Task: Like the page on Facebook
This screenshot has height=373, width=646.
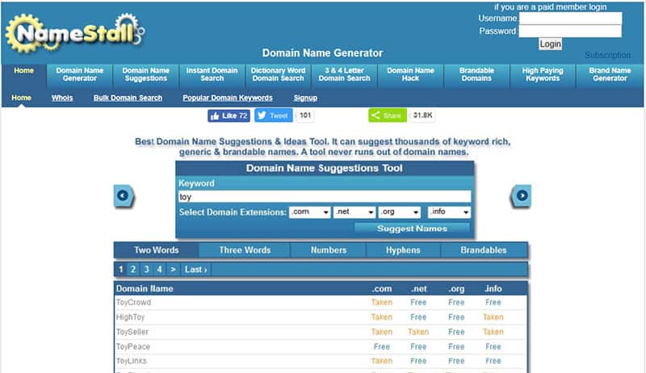Action: point(229,115)
